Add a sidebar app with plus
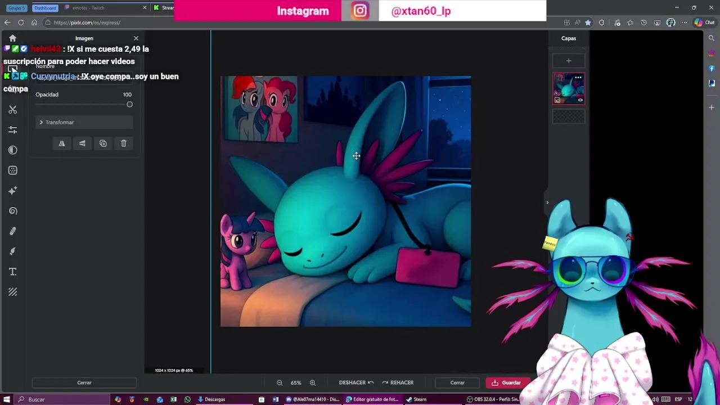 coord(712,107)
